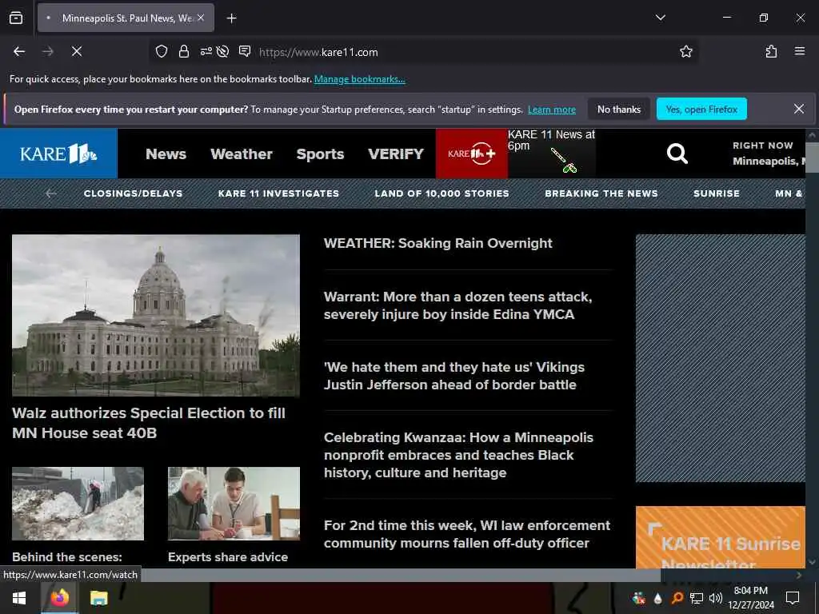Open the Edina YMCA warrant story

458,305
